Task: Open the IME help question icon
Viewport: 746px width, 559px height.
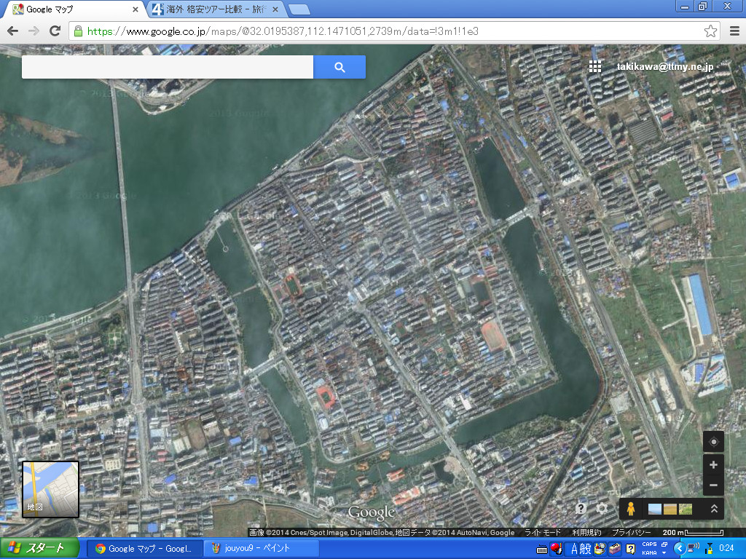Action: point(630,549)
